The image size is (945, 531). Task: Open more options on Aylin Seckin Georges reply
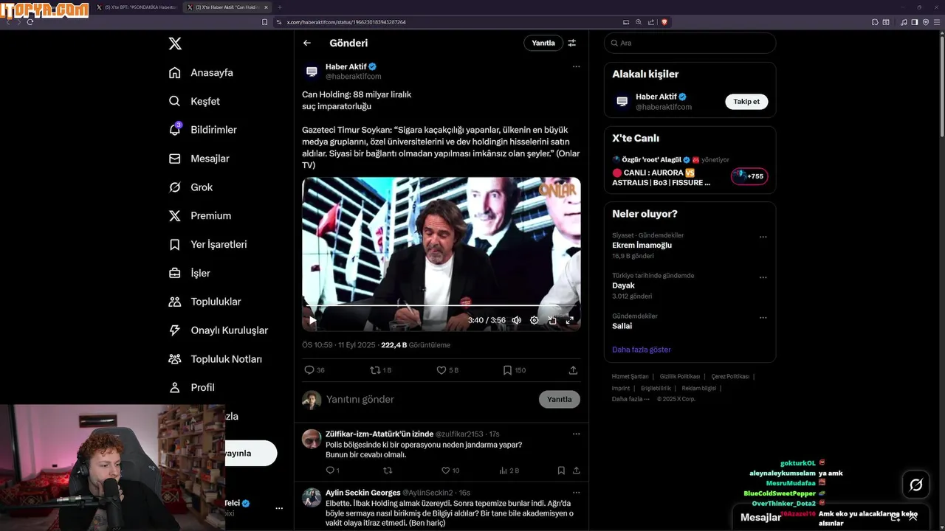coord(576,493)
